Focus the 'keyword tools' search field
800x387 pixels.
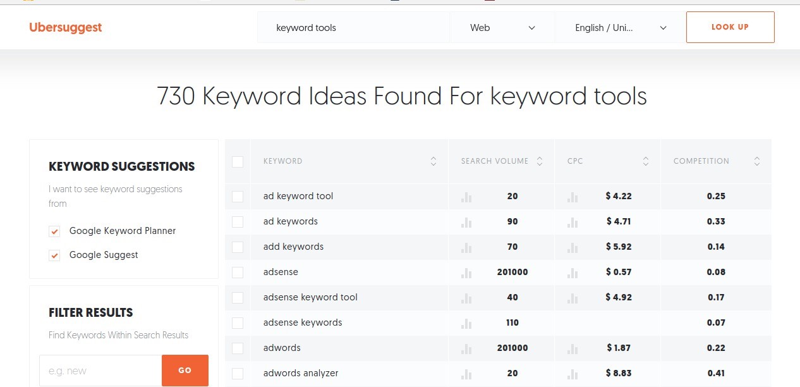[x=354, y=28]
